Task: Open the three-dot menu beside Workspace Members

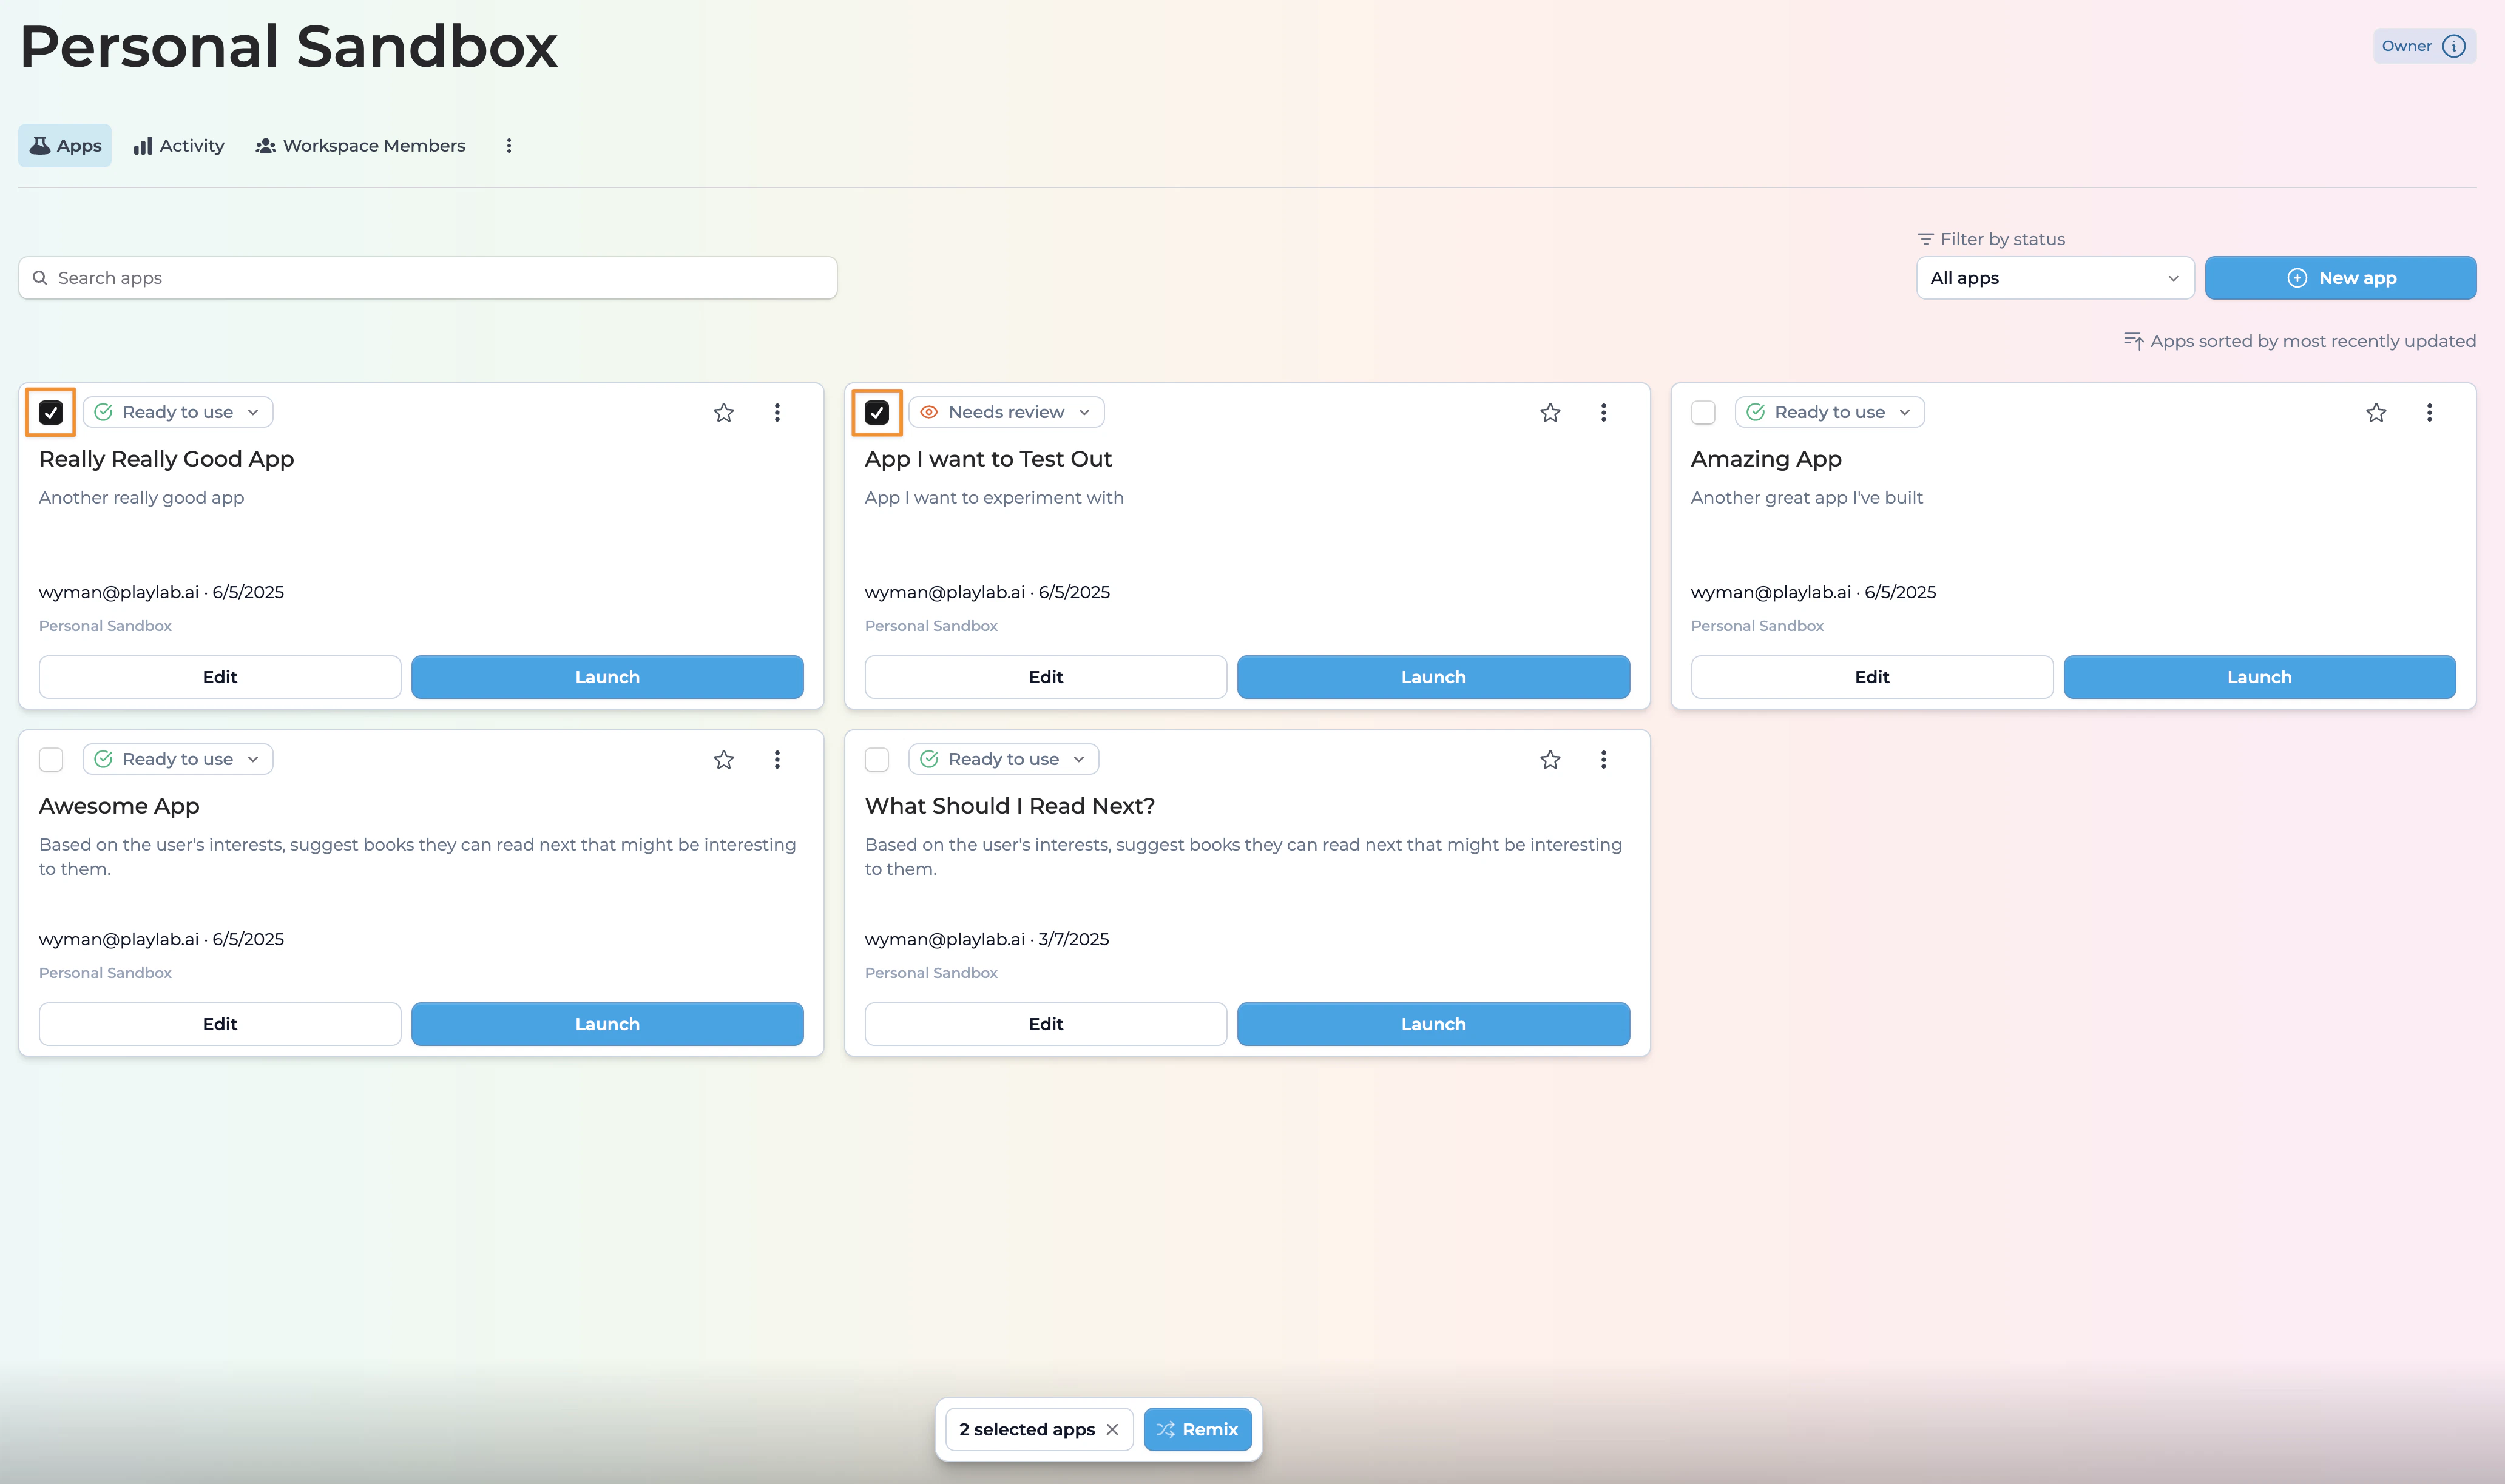Action: click(508, 146)
